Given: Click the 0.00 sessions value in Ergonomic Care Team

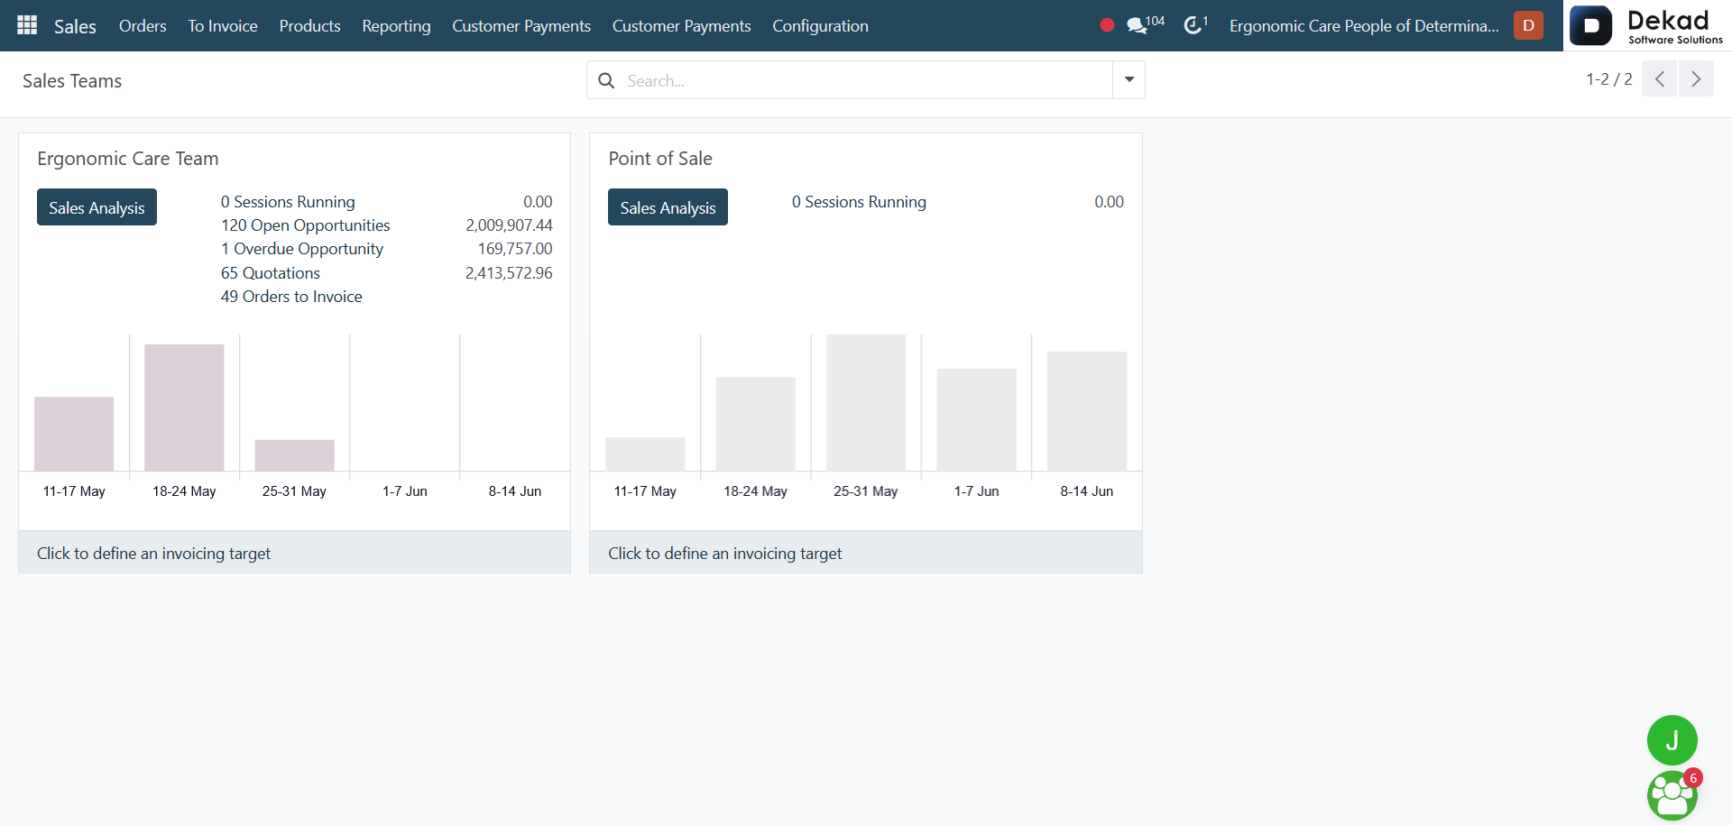Looking at the screenshot, I should [538, 202].
